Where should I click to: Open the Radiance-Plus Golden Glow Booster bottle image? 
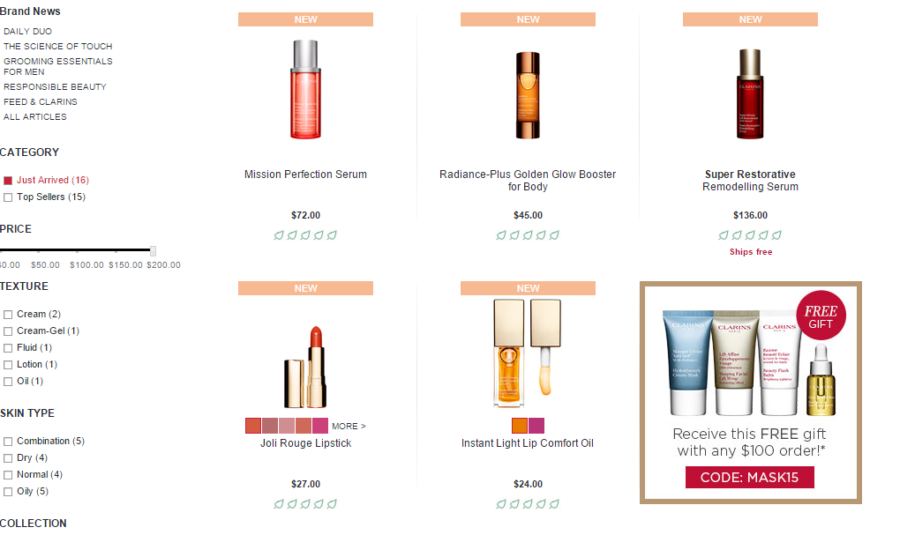(528, 95)
